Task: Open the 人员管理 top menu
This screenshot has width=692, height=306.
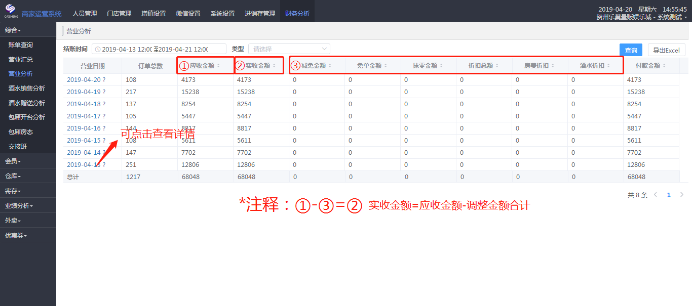Action: click(x=85, y=14)
